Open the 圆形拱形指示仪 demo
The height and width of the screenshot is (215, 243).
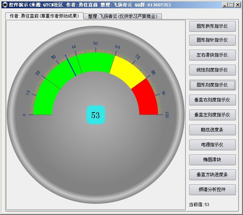point(212,26)
